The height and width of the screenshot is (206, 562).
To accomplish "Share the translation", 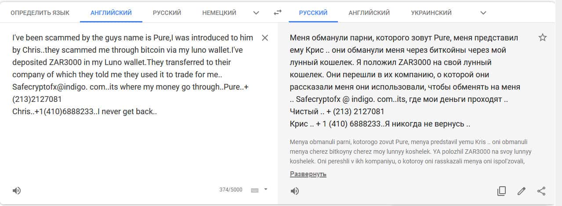I will pyautogui.click(x=541, y=191).
